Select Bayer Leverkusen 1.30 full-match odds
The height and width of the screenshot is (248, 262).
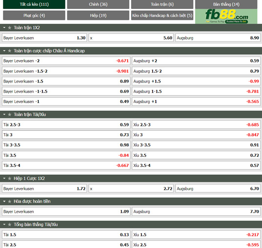tap(44, 38)
